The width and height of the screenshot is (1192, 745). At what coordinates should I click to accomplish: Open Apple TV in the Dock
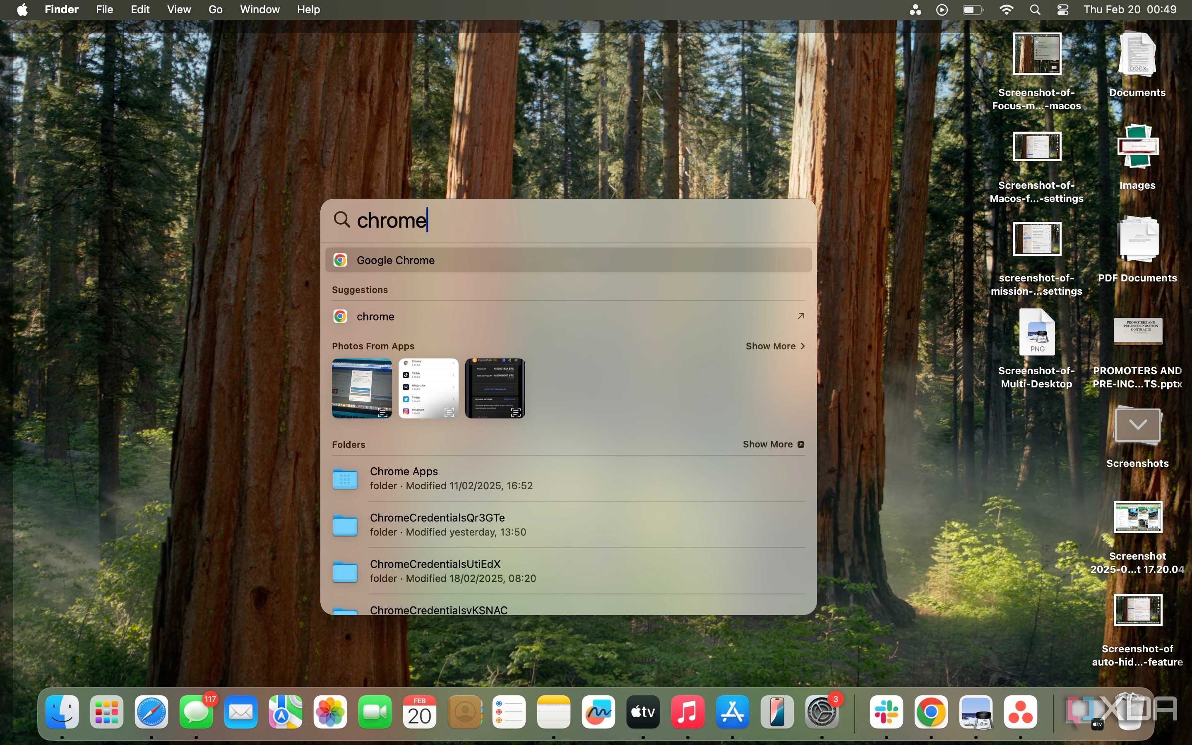[x=643, y=712]
